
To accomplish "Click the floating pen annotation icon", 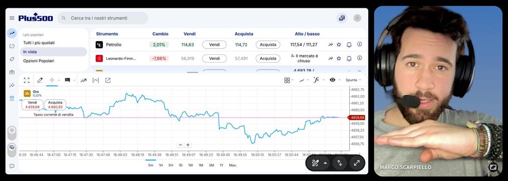I will tap(315, 163).
